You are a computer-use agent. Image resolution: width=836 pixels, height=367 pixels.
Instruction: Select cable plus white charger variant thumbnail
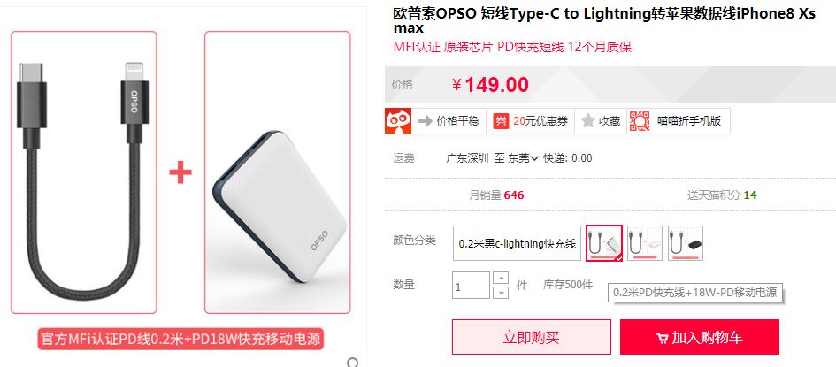coord(645,243)
